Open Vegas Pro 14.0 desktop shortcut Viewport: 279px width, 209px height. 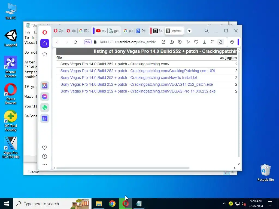pos(11,147)
